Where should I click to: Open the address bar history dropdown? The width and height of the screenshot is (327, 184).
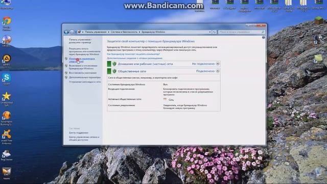[x=210, y=32]
